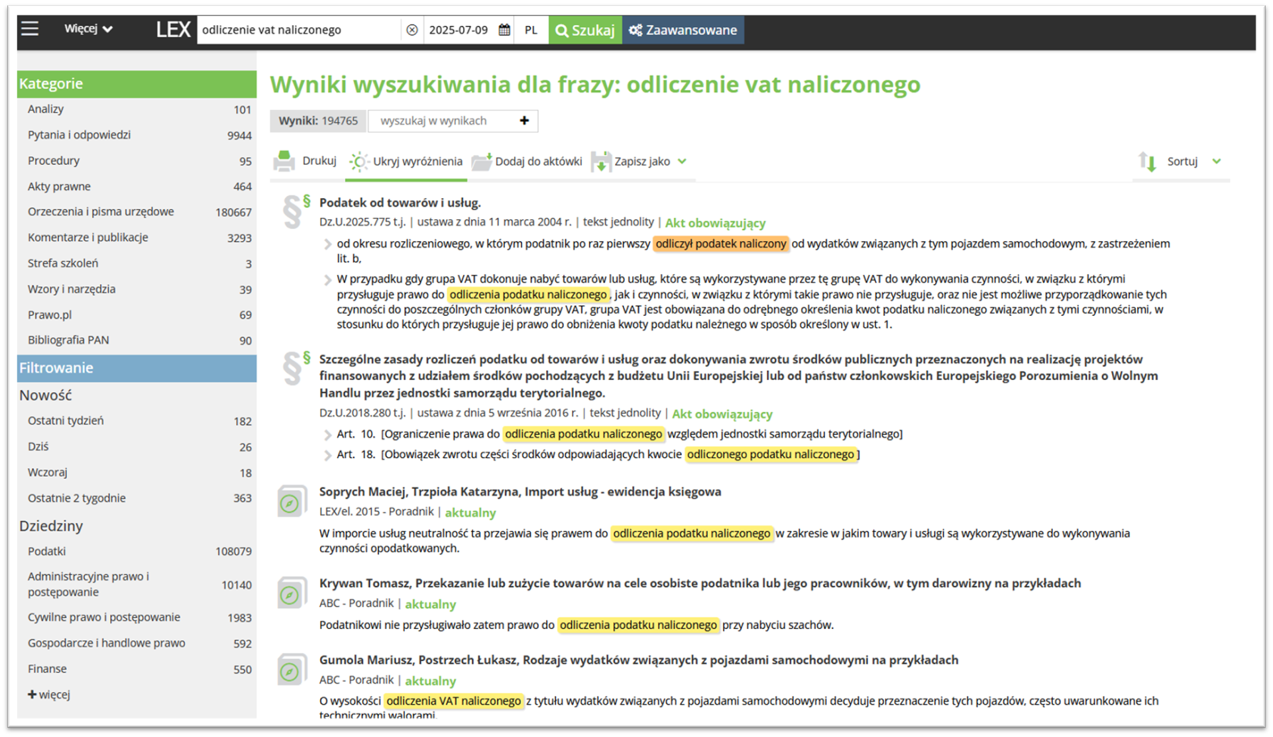Select Akty prawne category

pyautogui.click(x=59, y=187)
